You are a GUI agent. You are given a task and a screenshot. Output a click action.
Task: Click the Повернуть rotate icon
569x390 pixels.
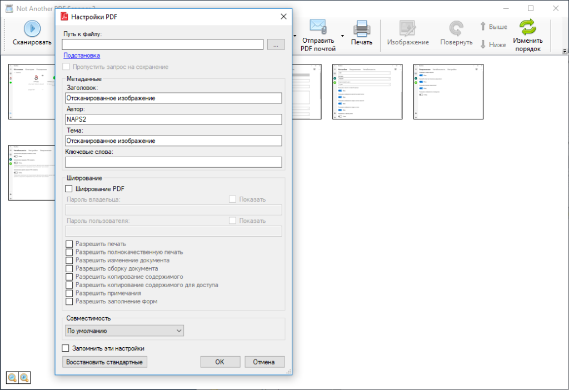[456, 29]
